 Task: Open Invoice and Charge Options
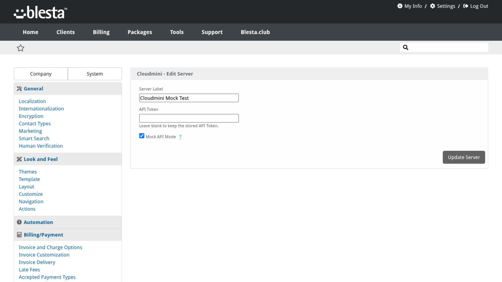[50, 247]
